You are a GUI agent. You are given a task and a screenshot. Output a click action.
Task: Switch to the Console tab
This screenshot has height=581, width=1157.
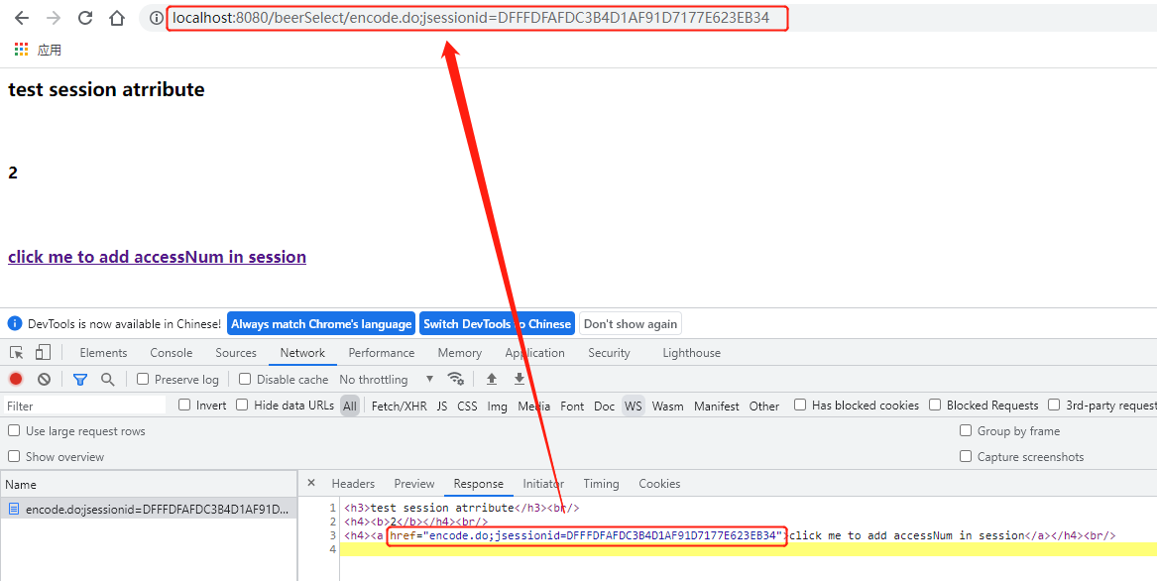[x=171, y=352]
